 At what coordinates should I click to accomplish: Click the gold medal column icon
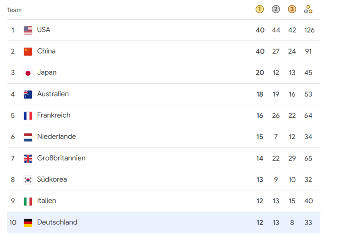[259, 9]
